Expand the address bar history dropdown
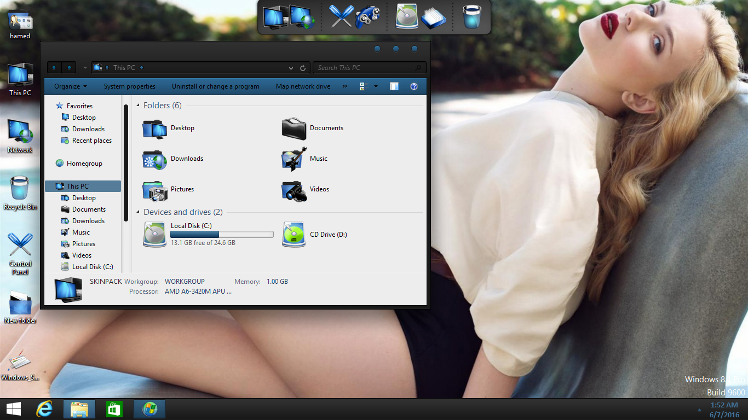Image resolution: width=748 pixels, height=420 pixels. [x=291, y=68]
